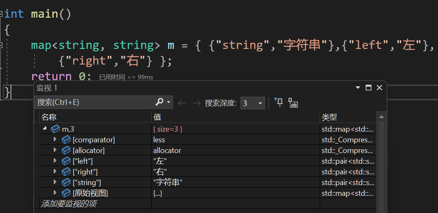This screenshot has width=438, height=213.
Task: Expand the [allocator] row
Action: click(55, 150)
